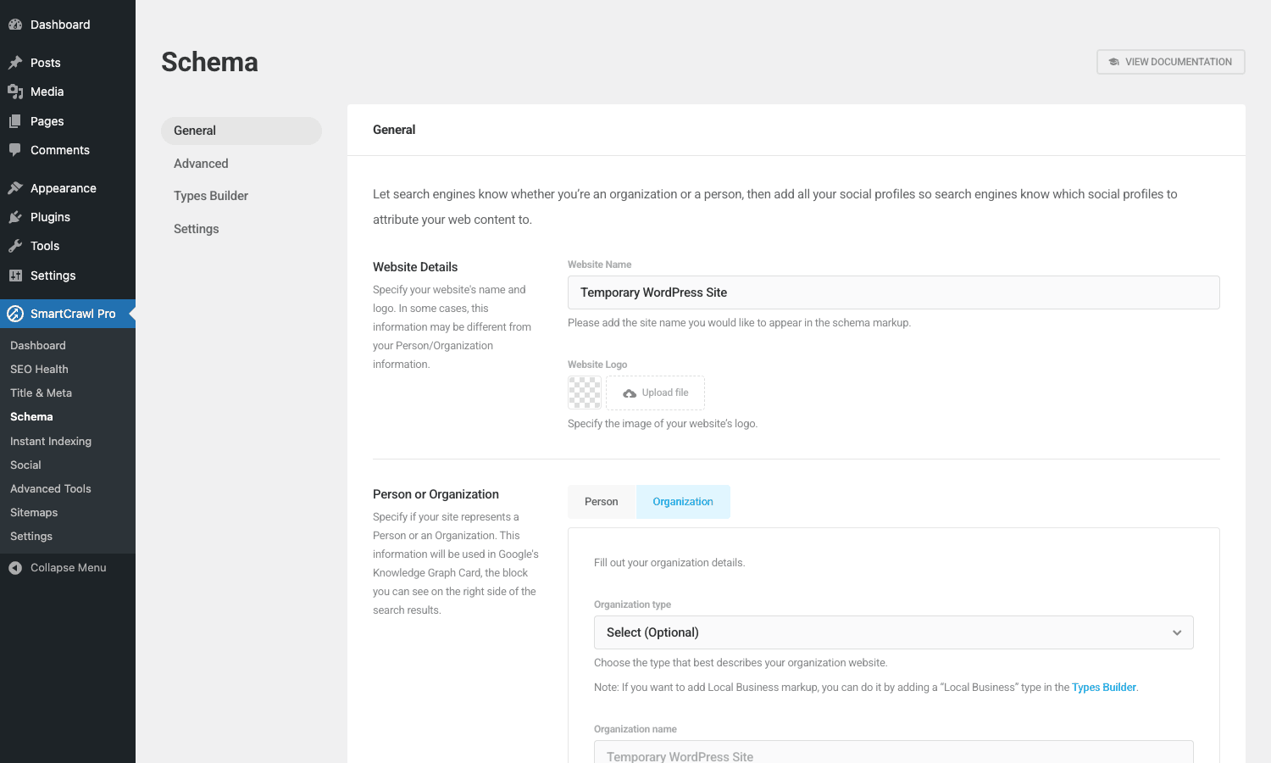Click the SmartCrawl Pro menu label
This screenshot has height=763, width=1271.
(73, 314)
